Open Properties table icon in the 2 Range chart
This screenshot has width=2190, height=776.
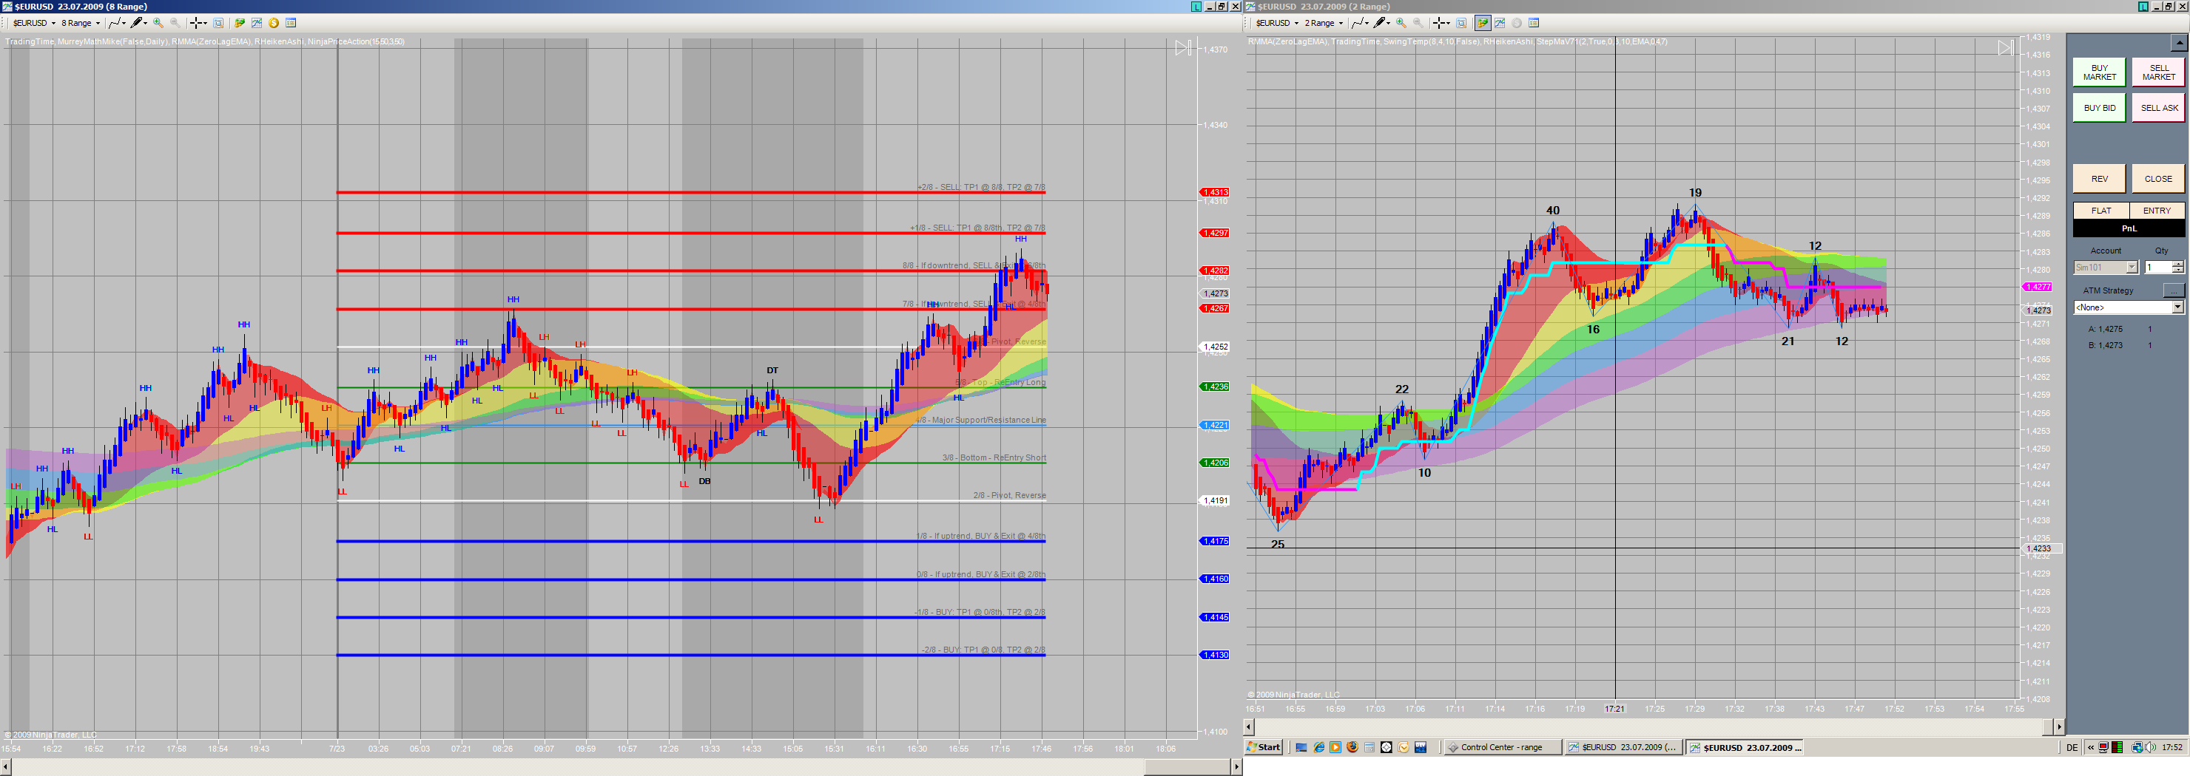[x=1534, y=23]
